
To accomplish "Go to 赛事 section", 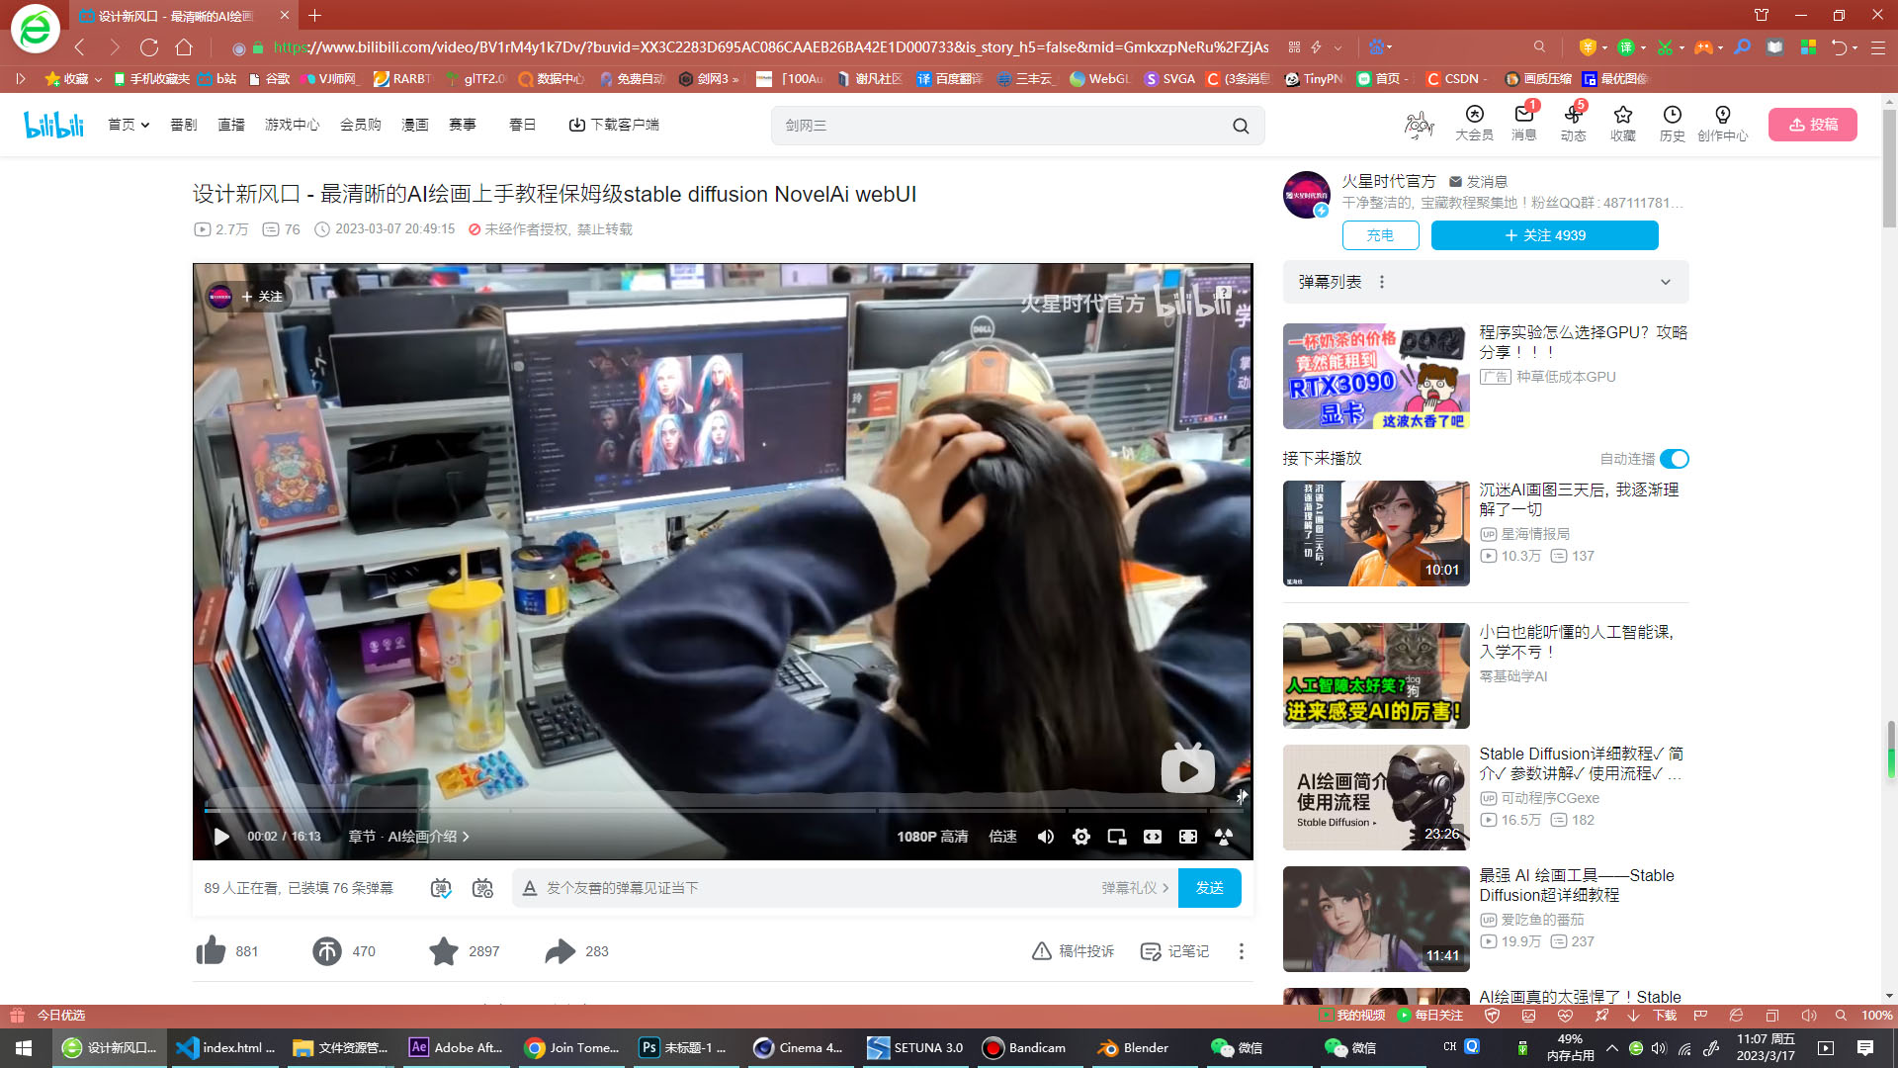I will (463, 125).
